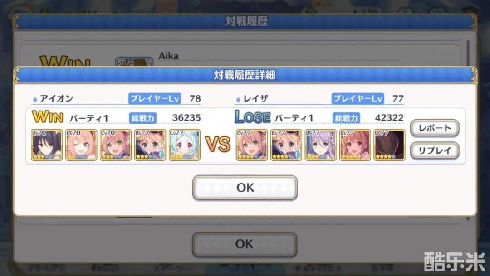Screen dimensions: 490x276
Task: Tap the orange-haired Lv77 character icon
Action: coord(355,145)
